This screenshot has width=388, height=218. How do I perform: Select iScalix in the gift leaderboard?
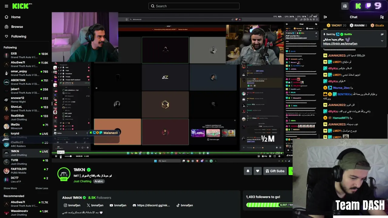click(378, 25)
